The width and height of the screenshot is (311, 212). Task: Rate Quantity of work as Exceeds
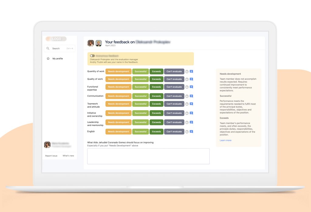156,71
